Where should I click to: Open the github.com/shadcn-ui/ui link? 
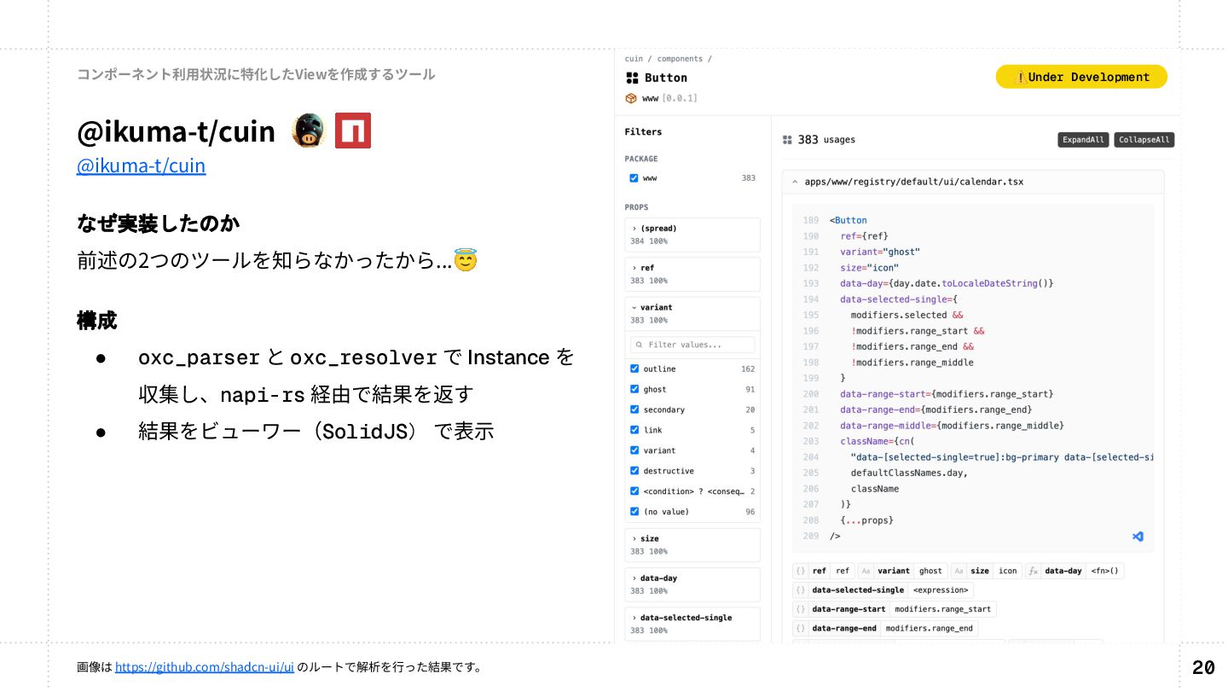tap(205, 667)
